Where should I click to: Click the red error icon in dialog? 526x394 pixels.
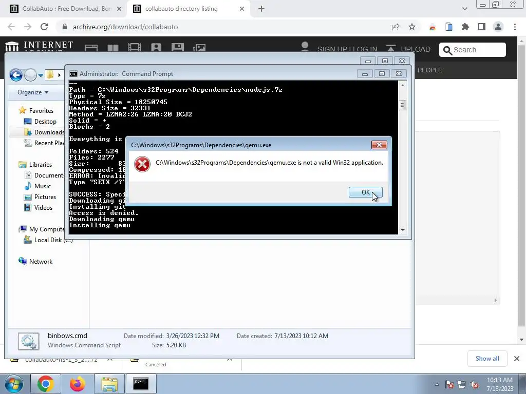142,165
